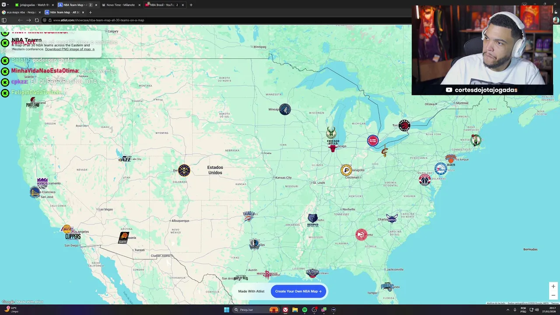
Task: Switch to the Novo Time - Milanote tab
Action: coord(120,5)
